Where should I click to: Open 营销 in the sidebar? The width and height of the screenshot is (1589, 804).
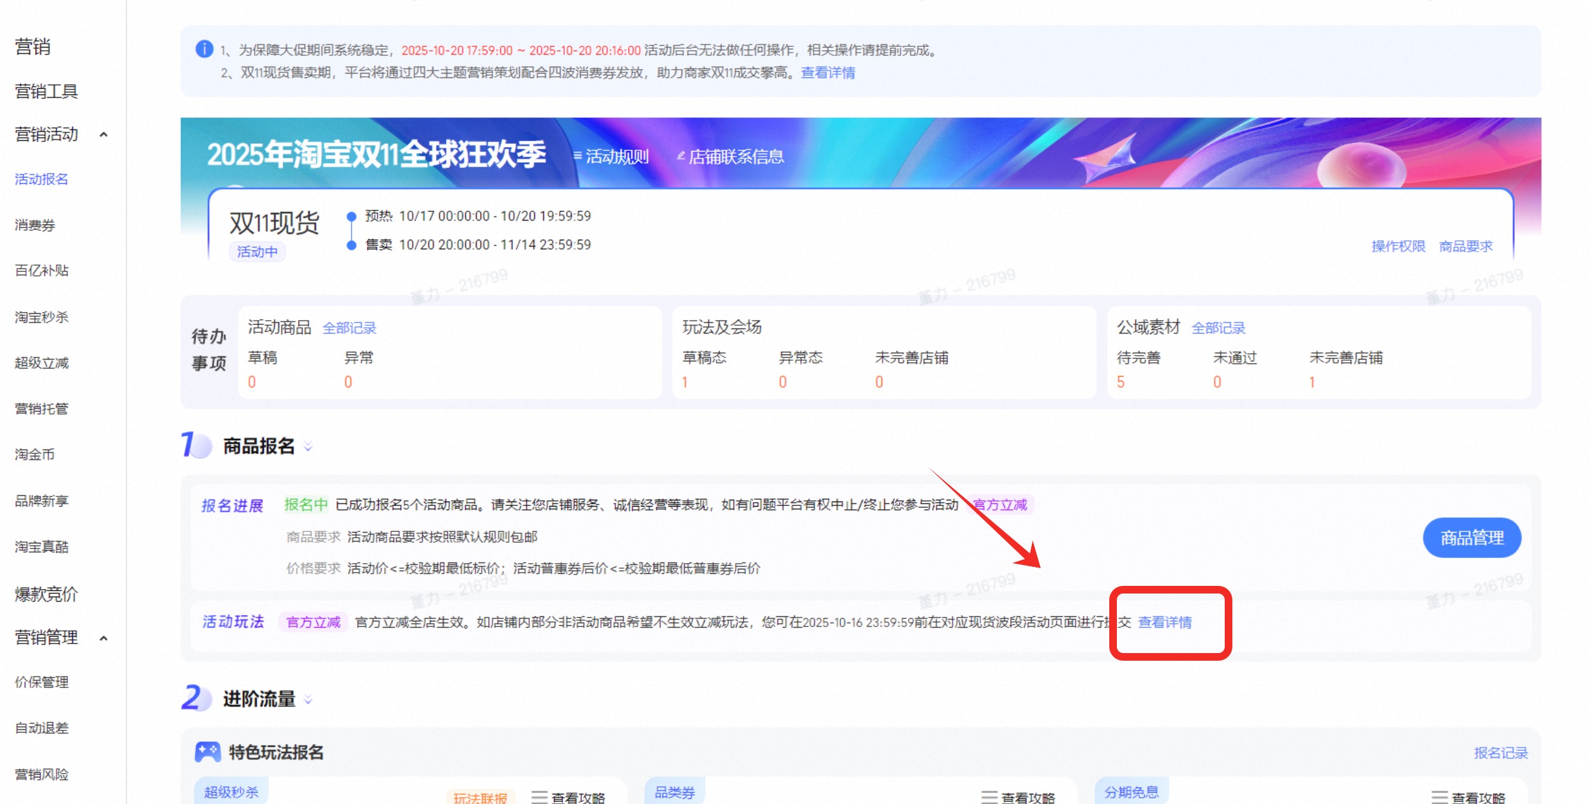point(32,46)
